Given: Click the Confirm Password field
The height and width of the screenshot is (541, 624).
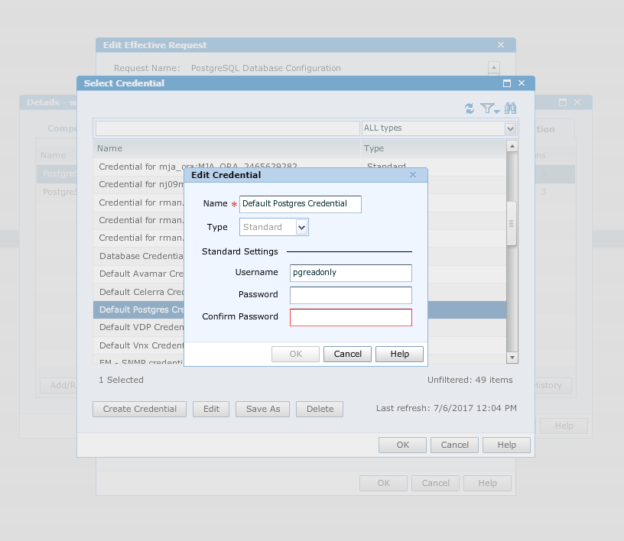Looking at the screenshot, I should 350,317.
